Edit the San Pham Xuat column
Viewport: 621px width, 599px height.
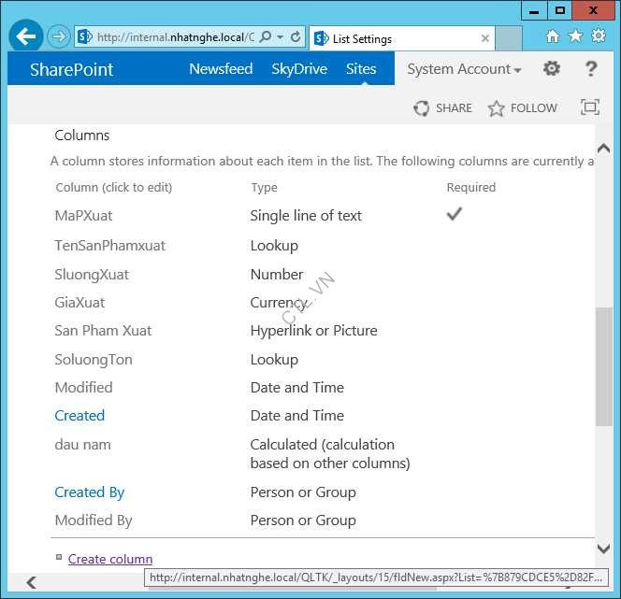click(103, 331)
